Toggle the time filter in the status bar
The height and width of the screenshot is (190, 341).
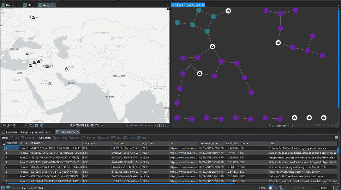(x=270, y=188)
